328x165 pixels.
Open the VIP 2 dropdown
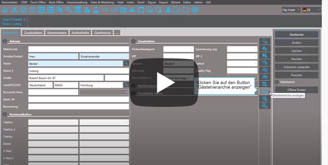pos(242,56)
